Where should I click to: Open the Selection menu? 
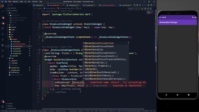tap(15, 2)
